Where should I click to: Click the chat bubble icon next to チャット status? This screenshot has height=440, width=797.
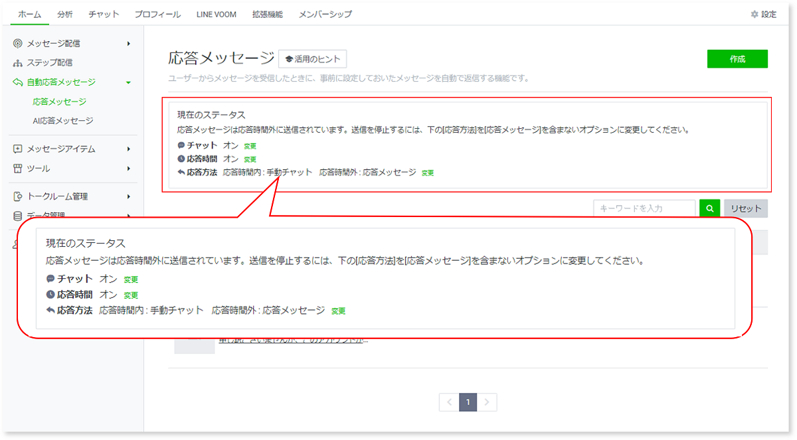[x=181, y=145]
